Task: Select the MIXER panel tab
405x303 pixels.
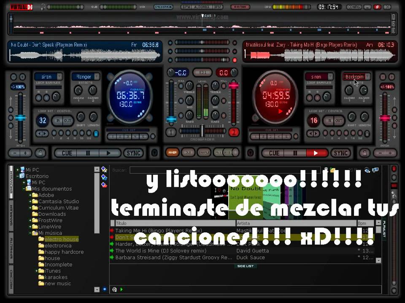Action: click(x=172, y=152)
